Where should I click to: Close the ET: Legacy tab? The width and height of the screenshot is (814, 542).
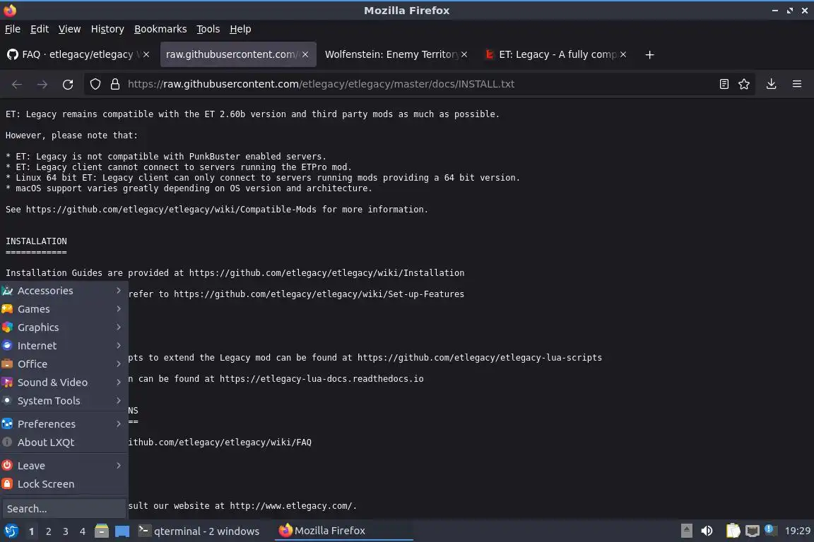pos(623,54)
